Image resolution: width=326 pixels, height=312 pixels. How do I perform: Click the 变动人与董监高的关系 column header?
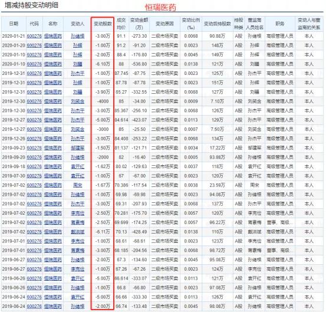pos(309,24)
